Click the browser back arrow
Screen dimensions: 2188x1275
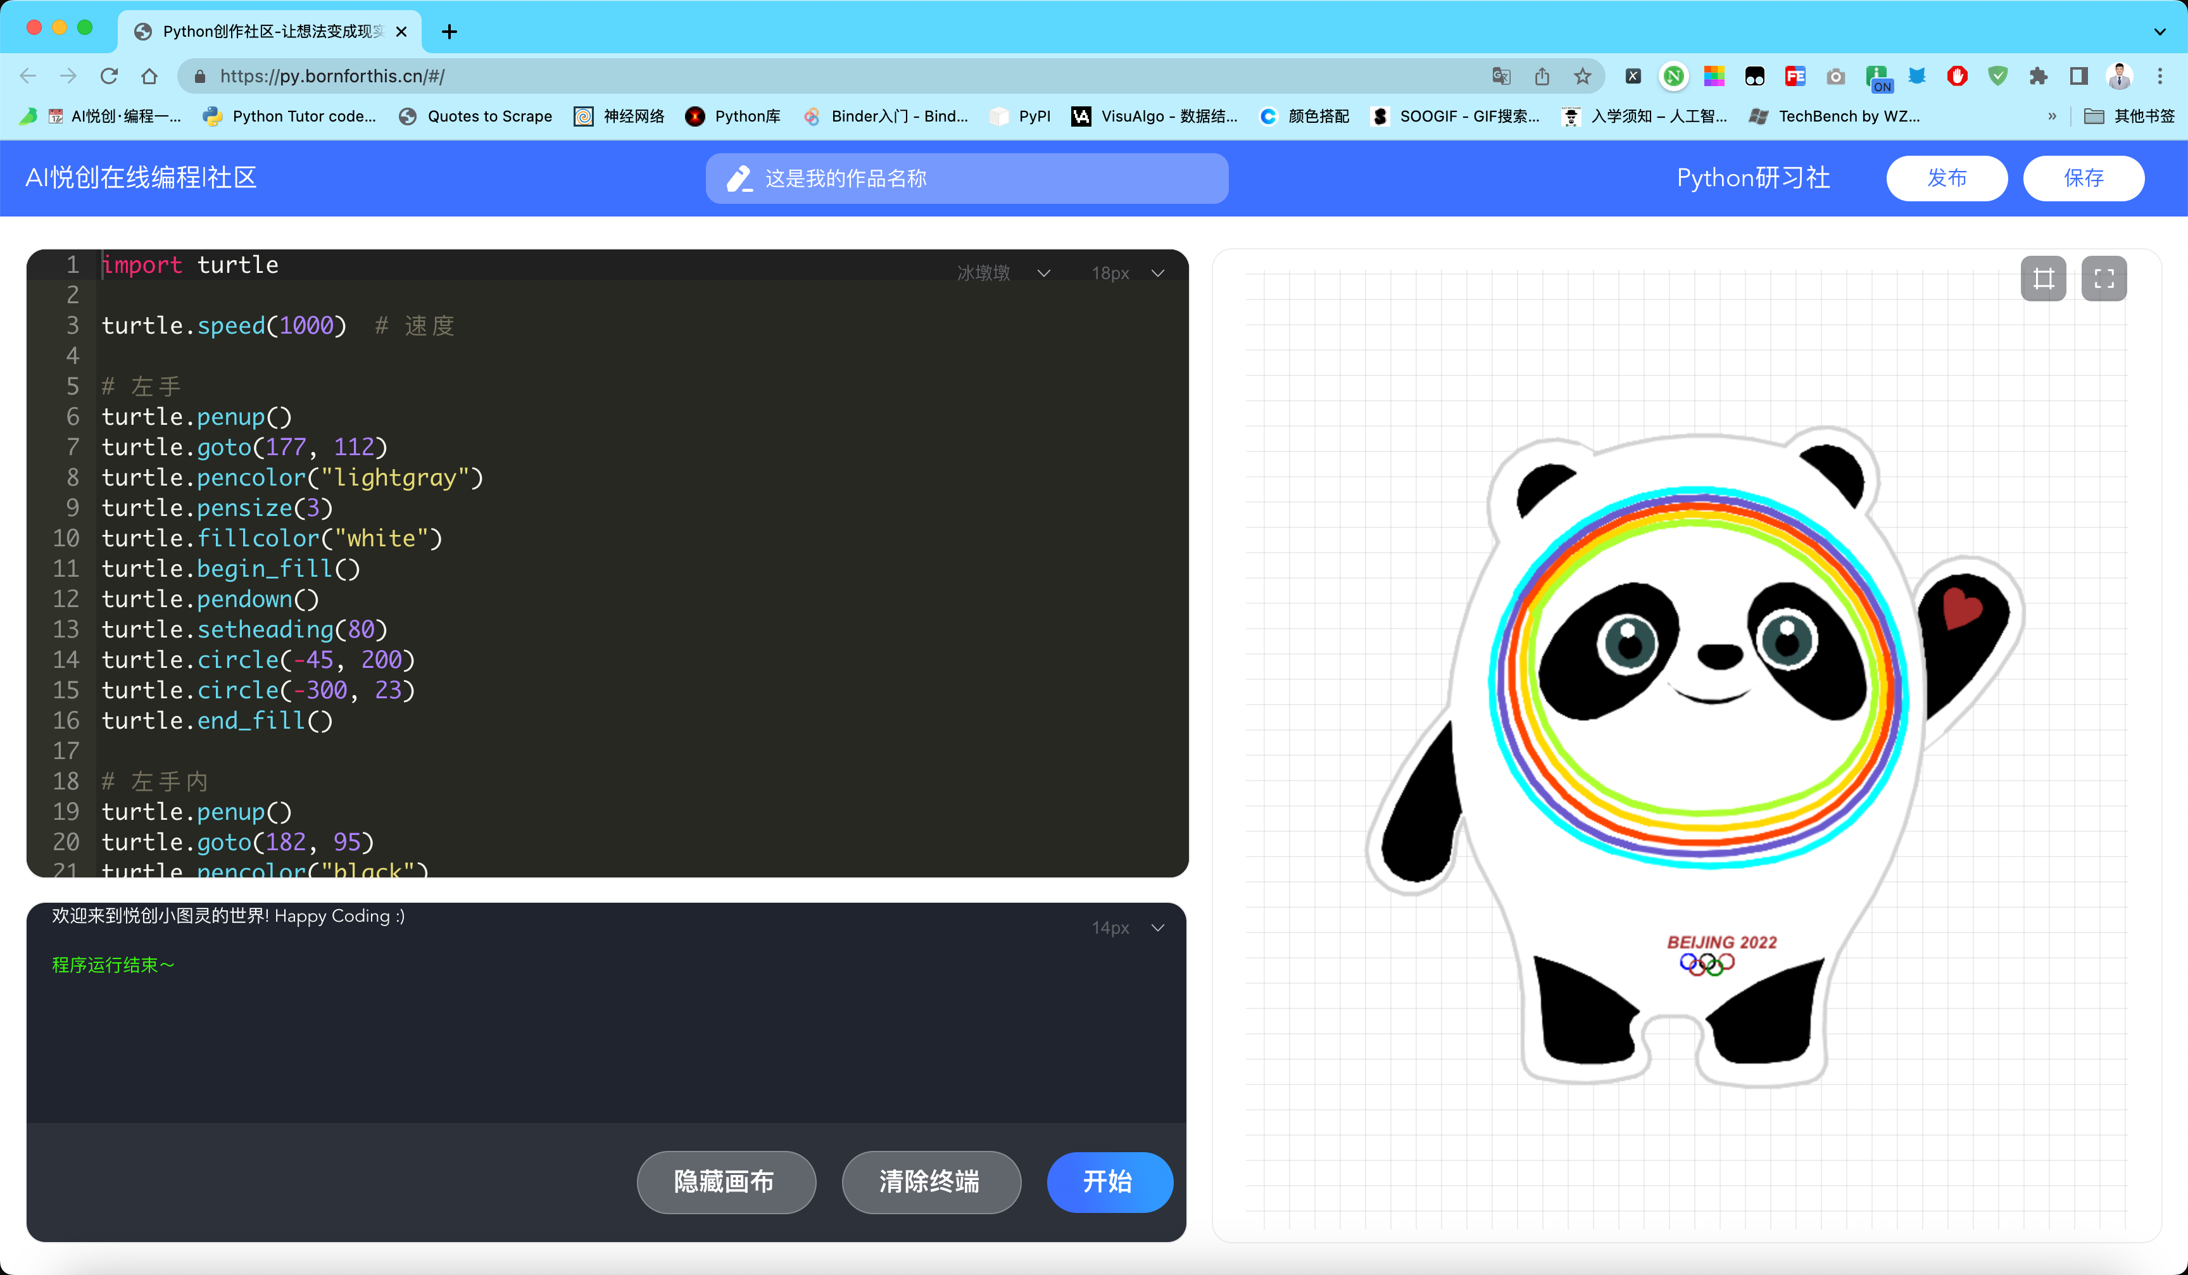[x=28, y=77]
